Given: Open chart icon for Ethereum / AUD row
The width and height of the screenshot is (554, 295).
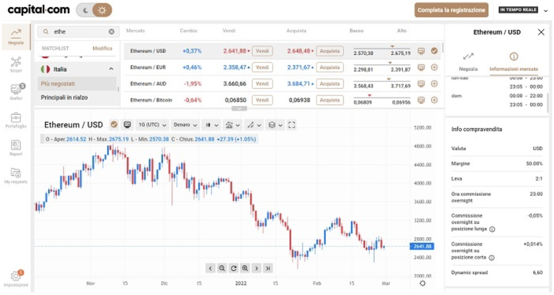Looking at the screenshot, I should [x=421, y=84].
